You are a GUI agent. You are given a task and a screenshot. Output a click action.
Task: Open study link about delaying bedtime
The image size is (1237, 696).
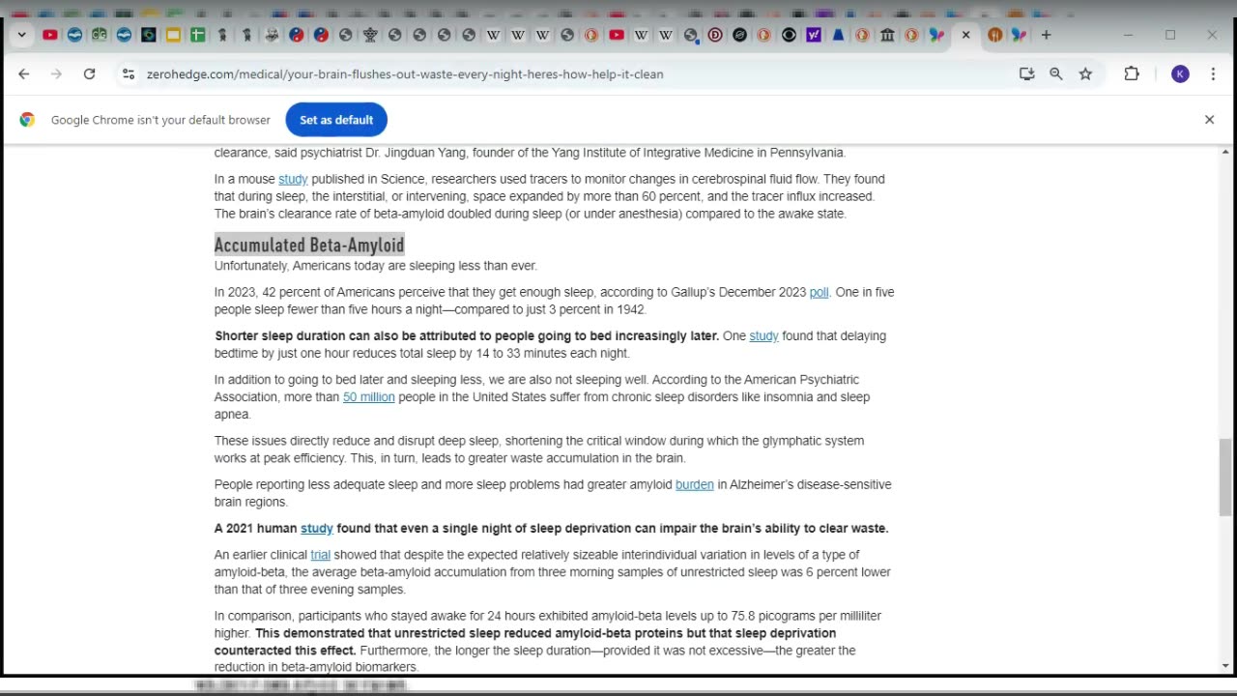(763, 335)
